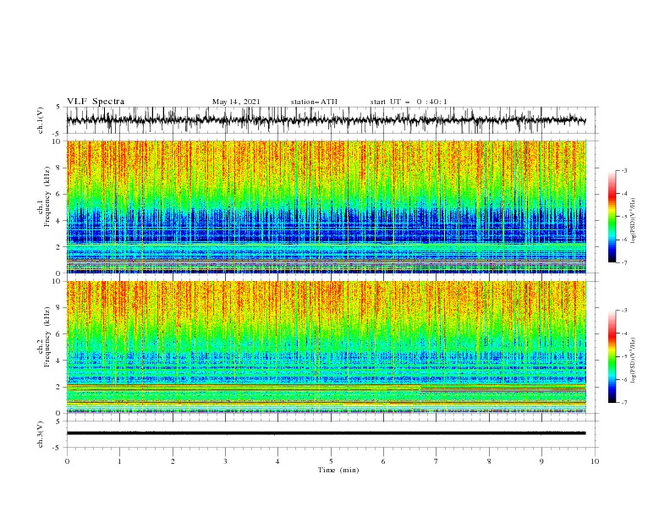The width and height of the screenshot is (670, 518).
Task: Select the "start UT = 0:40:1" text
Action: pos(409,102)
